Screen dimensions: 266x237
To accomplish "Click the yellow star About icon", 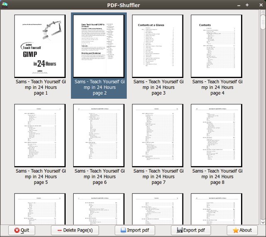I will 236,230.
